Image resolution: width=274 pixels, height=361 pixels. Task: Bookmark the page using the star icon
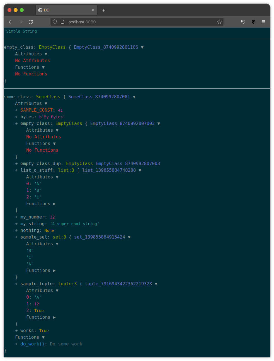point(219,22)
